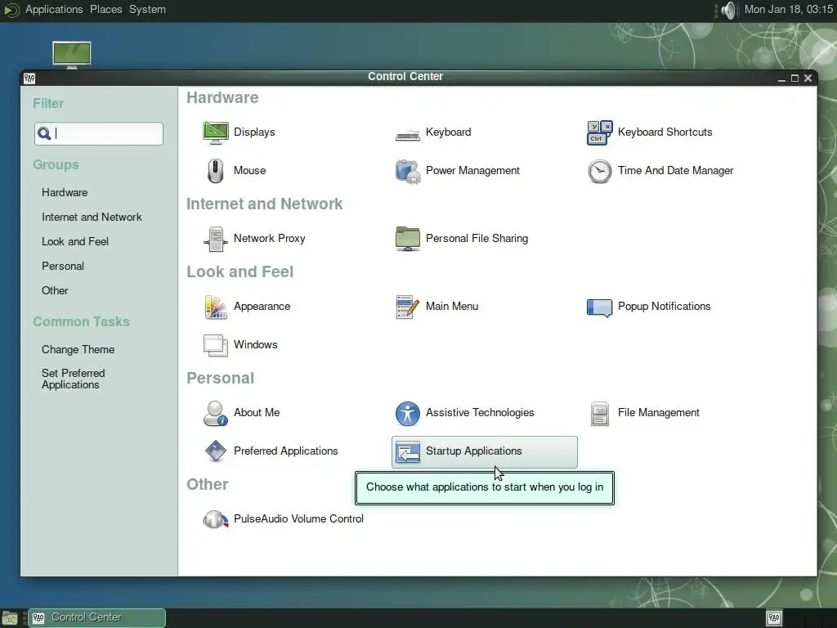Click the bottom-right panel tray icon

pos(774,618)
